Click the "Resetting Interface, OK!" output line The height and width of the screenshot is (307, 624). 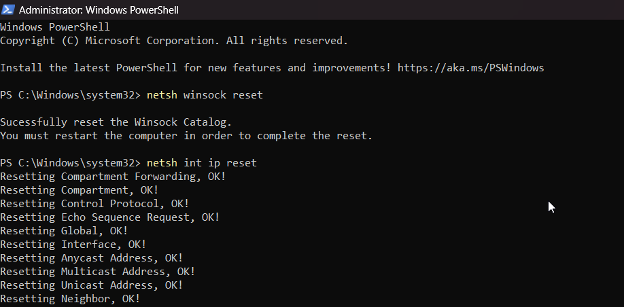coord(73,245)
